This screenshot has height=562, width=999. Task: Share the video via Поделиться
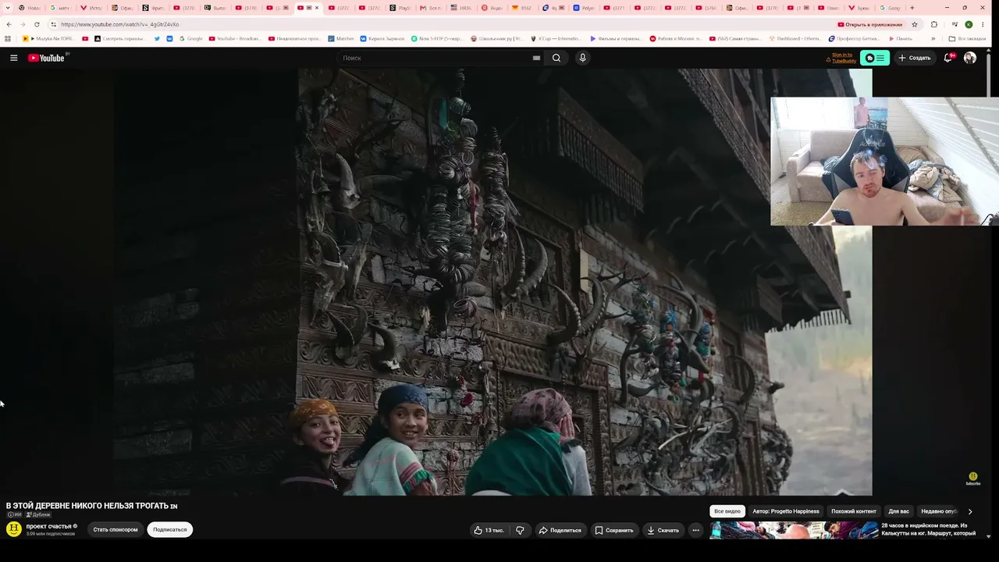(560, 530)
